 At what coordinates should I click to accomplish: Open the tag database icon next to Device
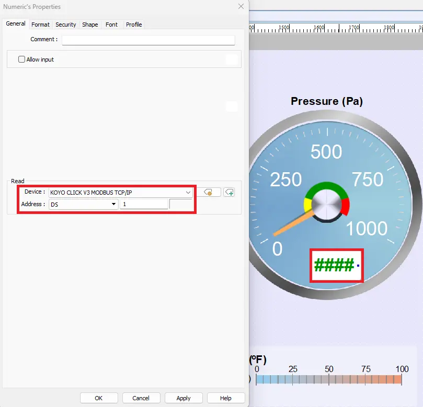coord(209,192)
